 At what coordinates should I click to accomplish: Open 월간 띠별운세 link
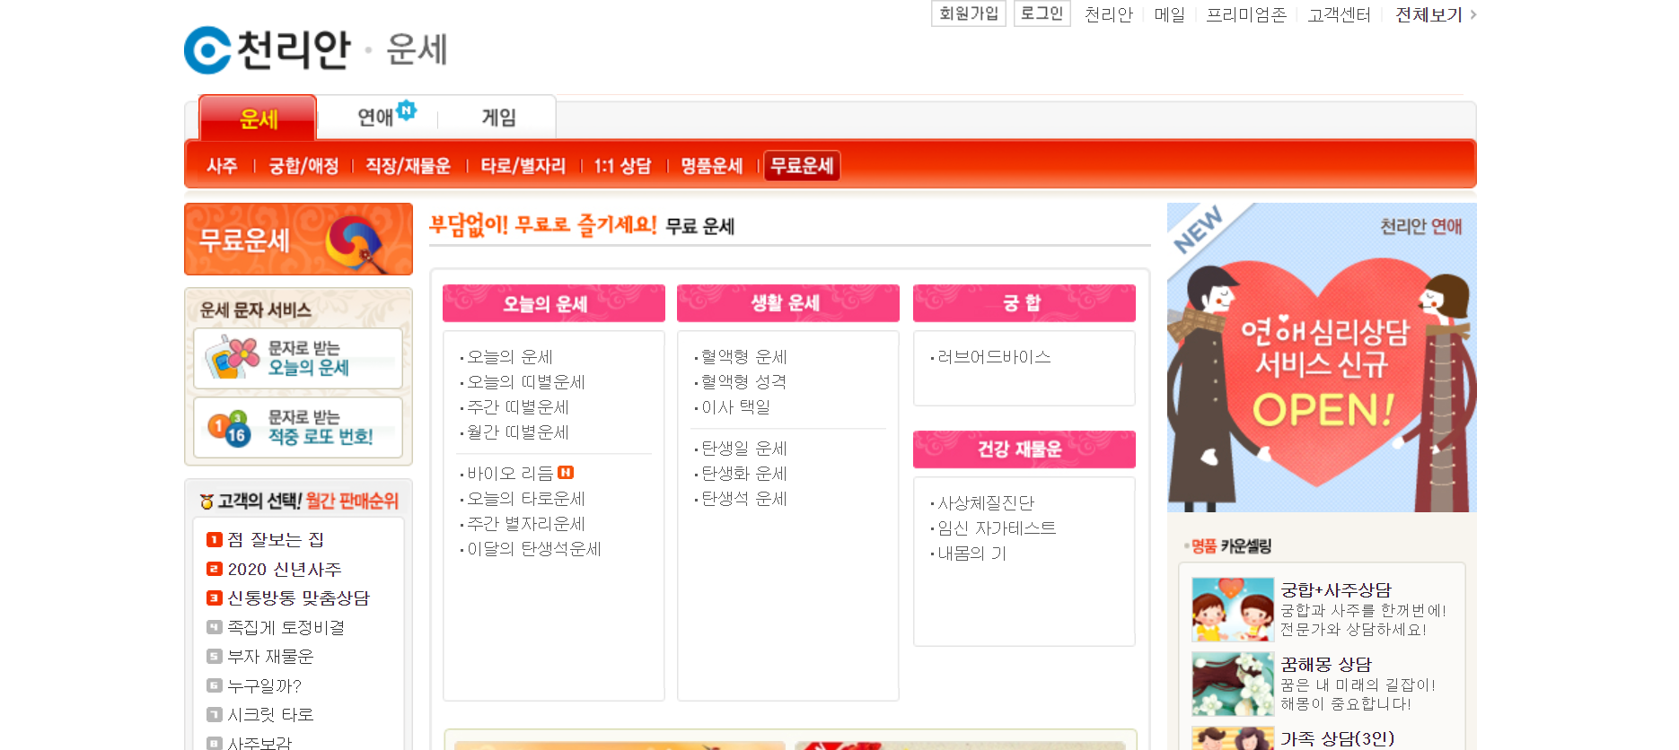pos(517,432)
